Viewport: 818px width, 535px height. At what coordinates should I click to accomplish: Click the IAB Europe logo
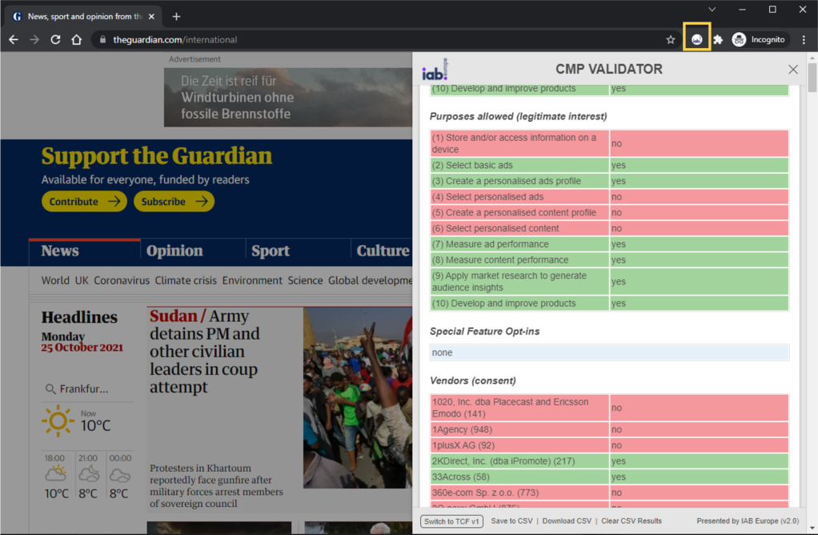(x=435, y=70)
